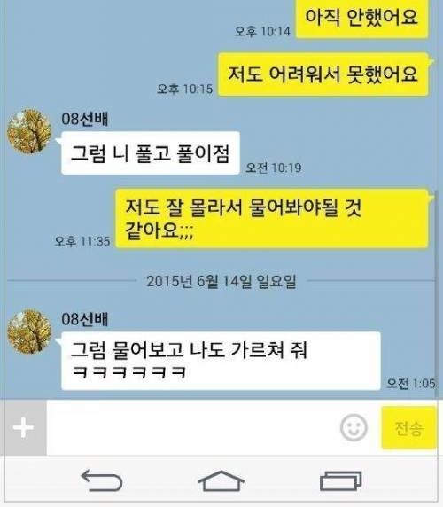Image resolution: width=443 pixels, height=507 pixels.
Task: Tap 08선배 sender name above 그럼 물어보고
Action: (85, 319)
